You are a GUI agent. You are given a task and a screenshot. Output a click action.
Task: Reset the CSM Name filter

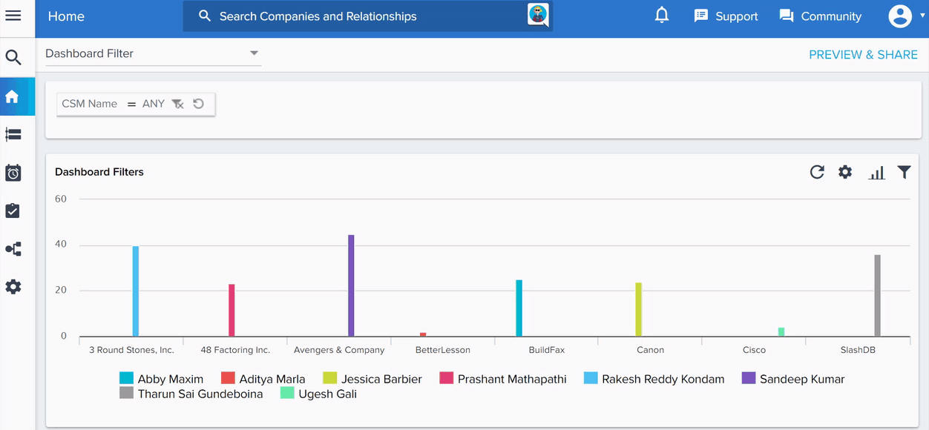[x=198, y=104]
